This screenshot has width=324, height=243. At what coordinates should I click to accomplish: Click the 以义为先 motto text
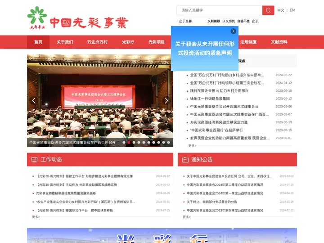click(229, 21)
